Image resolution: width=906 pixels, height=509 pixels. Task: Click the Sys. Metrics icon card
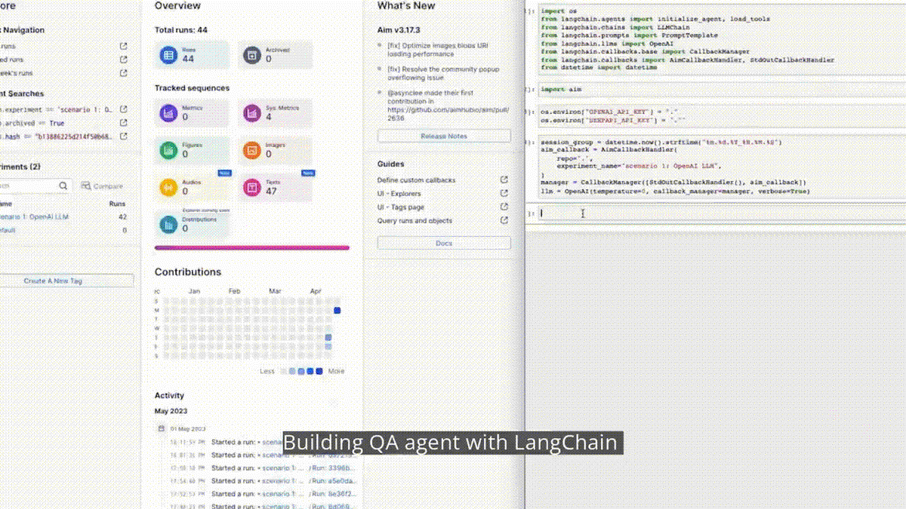(275, 113)
